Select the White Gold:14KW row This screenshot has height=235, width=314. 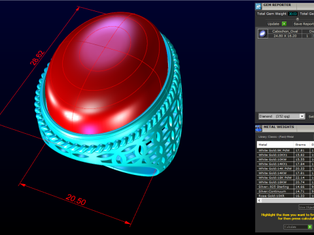tap(285, 173)
